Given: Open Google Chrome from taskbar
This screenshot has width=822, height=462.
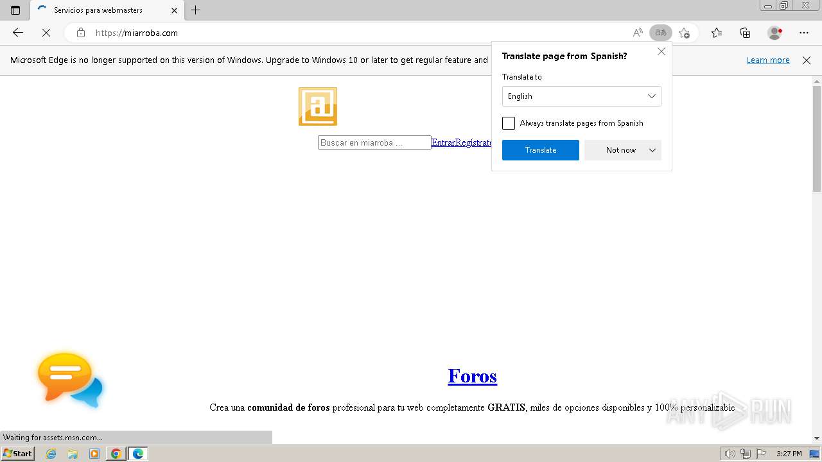Looking at the screenshot, I should 116,454.
